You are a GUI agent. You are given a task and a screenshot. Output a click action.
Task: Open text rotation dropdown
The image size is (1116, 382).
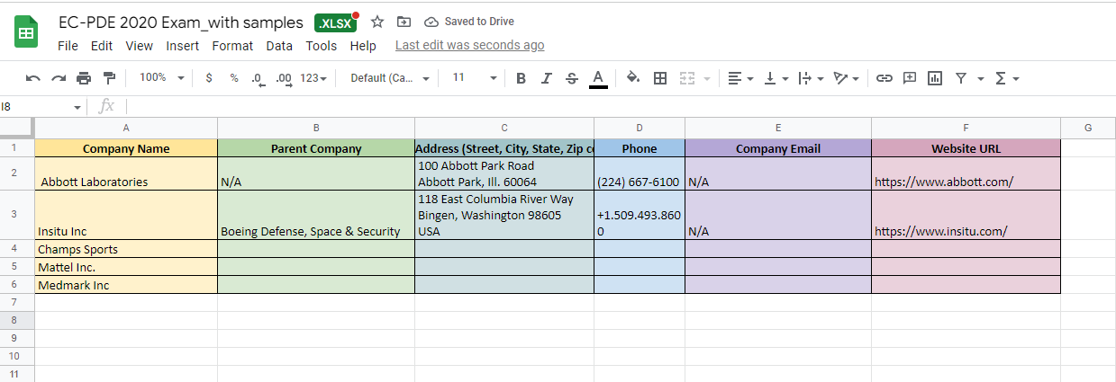pyautogui.click(x=847, y=78)
